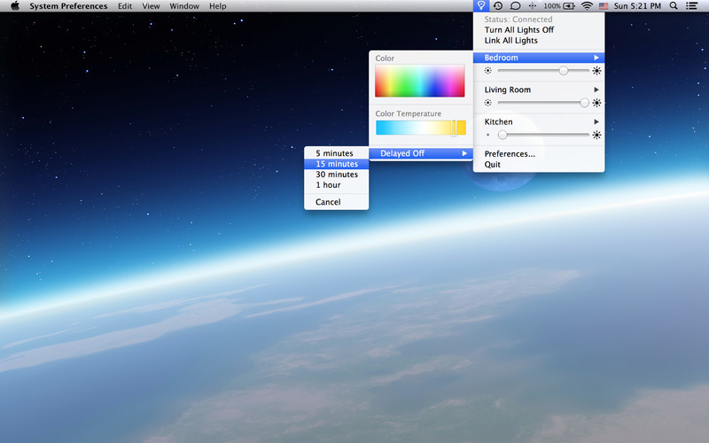Click the US flag input source icon

tap(604, 6)
